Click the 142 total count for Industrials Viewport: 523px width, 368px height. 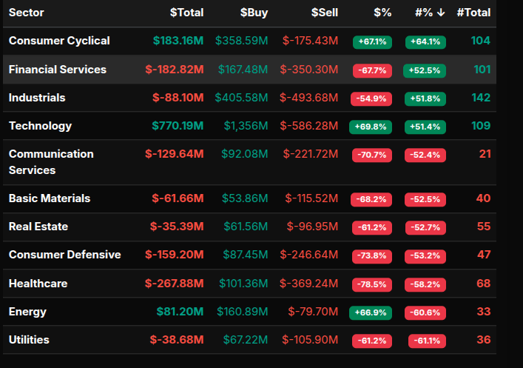pos(481,98)
